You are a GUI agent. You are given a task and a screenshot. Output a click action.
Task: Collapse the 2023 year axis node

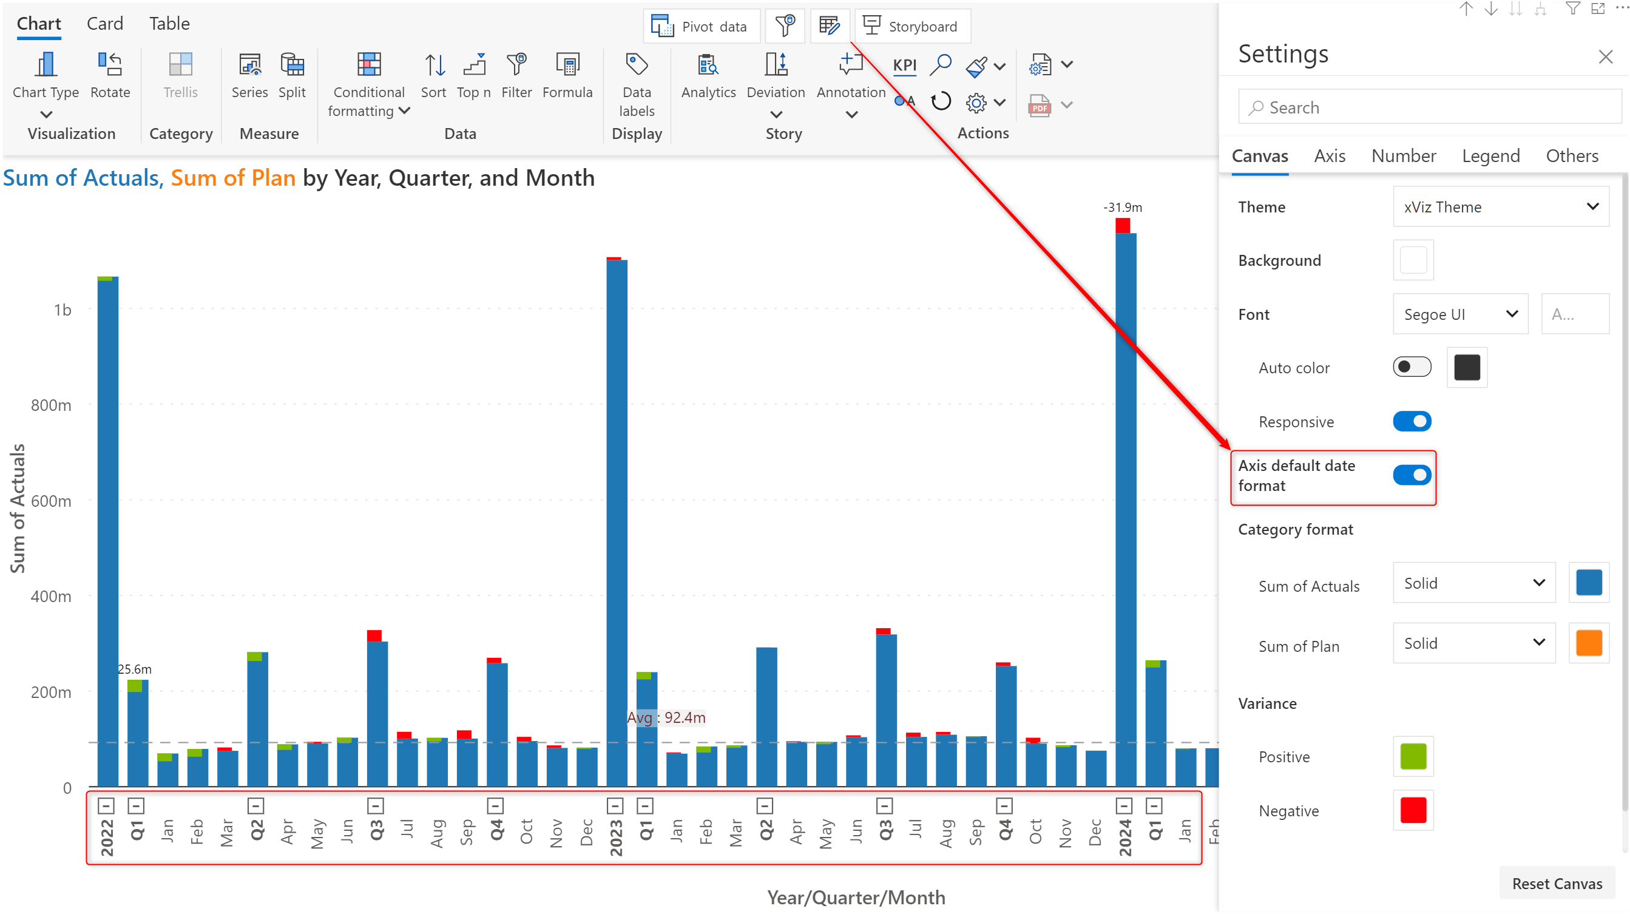click(x=615, y=806)
